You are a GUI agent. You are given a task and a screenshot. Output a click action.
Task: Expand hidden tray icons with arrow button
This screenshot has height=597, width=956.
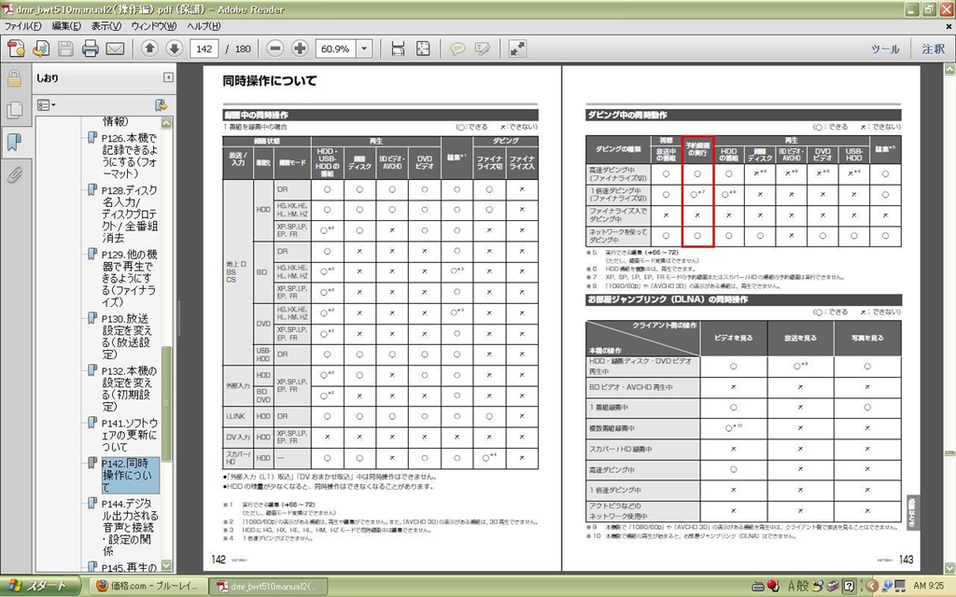pos(872,586)
